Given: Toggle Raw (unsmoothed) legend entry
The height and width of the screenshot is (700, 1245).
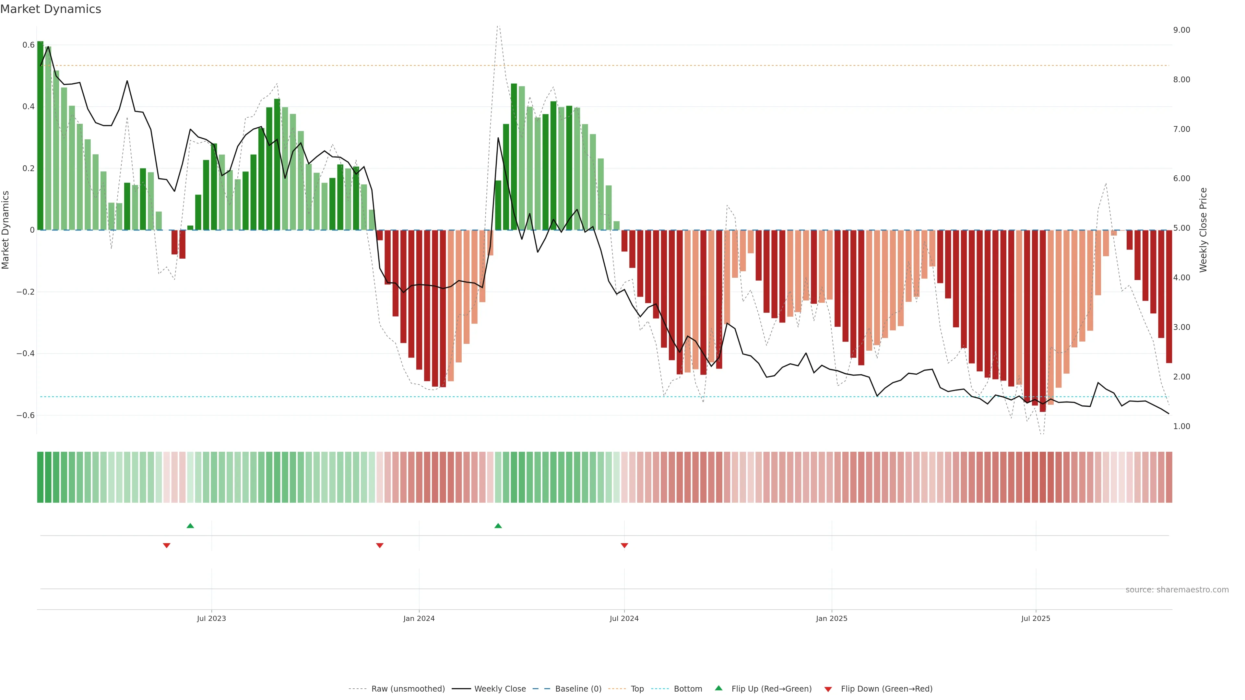Looking at the screenshot, I should (x=408, y=689).
